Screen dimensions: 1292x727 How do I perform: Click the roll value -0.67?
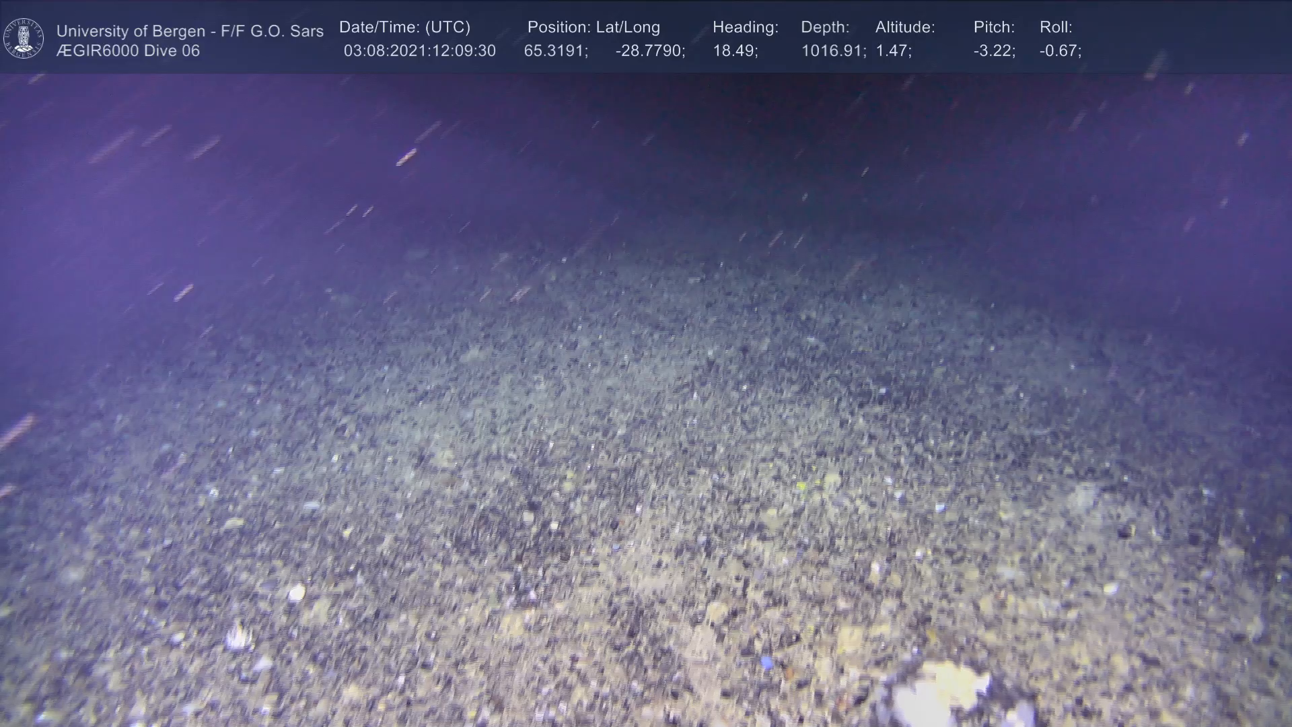1060,51
